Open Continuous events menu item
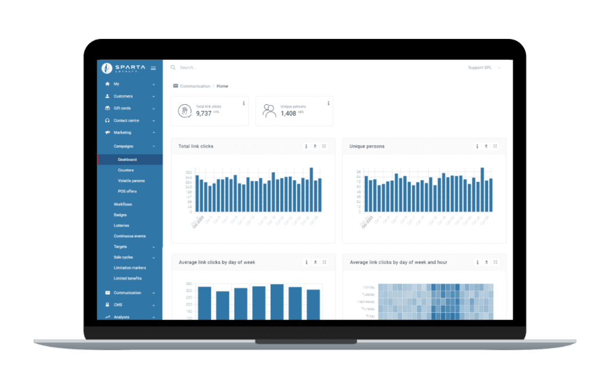Image resolution: width=595 pixels, height=389 pixels. [130, 236]
